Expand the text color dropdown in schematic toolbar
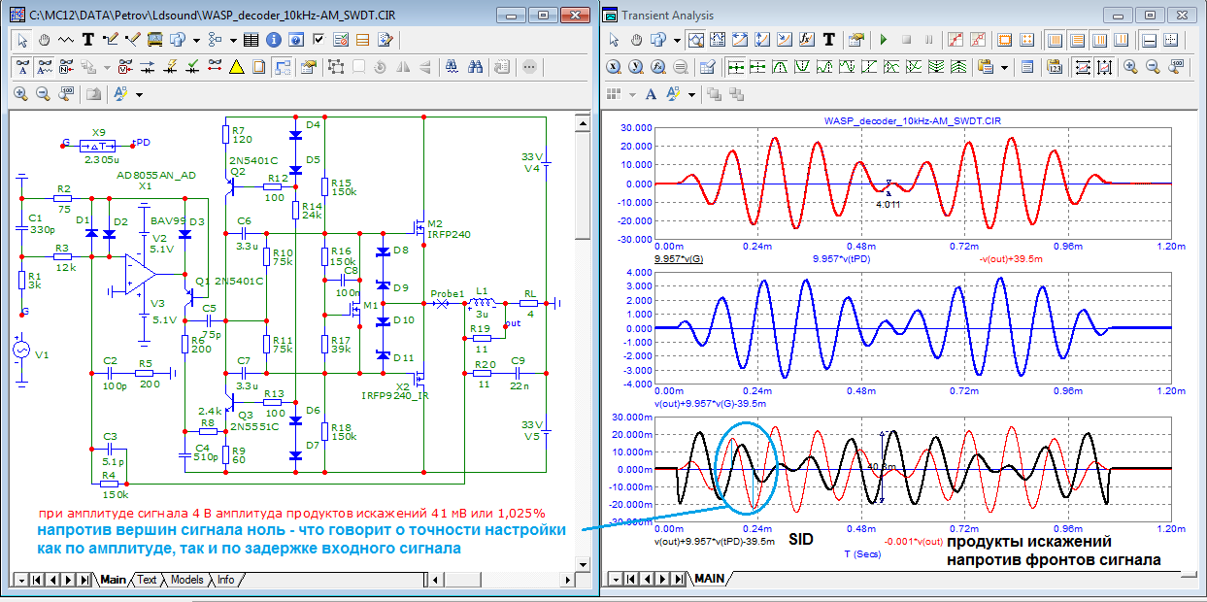 click(x=140, y=94)
